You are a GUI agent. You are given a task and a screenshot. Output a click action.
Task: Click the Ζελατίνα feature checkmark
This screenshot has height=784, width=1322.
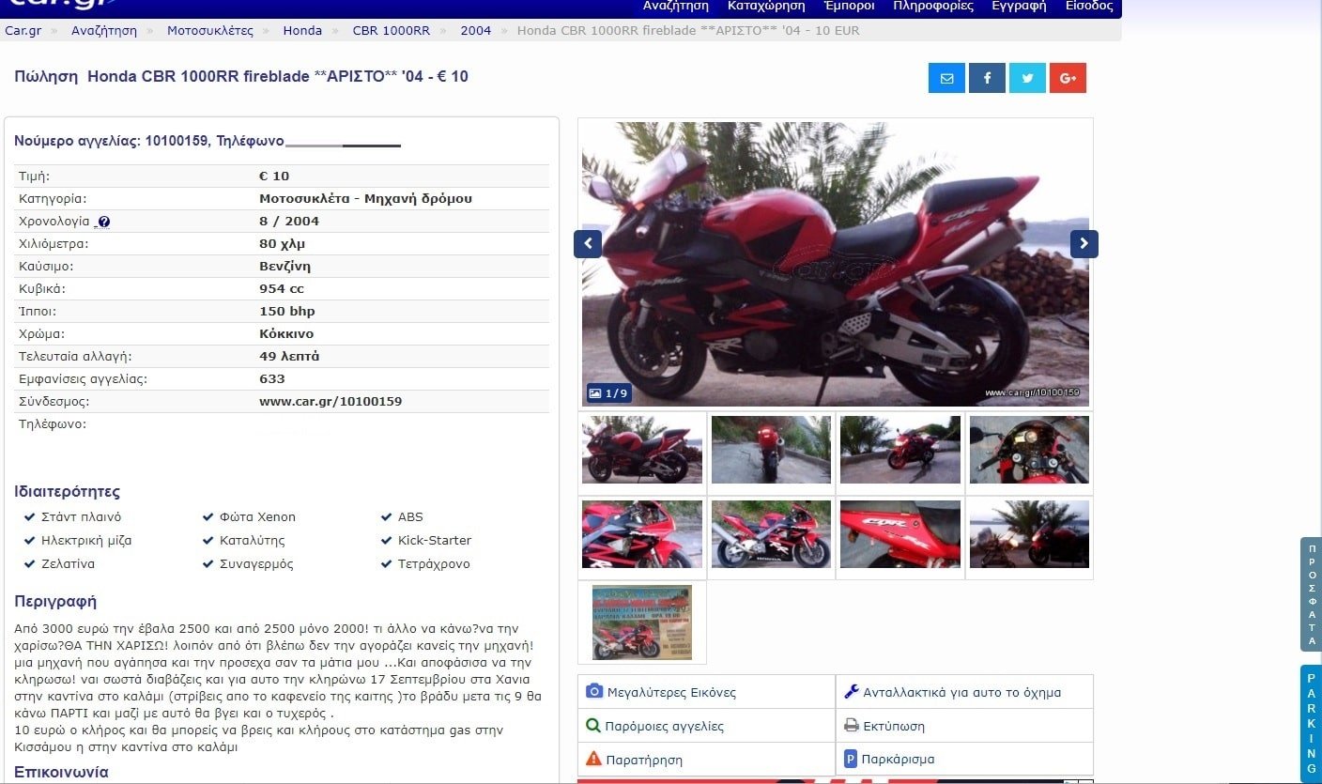30,563
